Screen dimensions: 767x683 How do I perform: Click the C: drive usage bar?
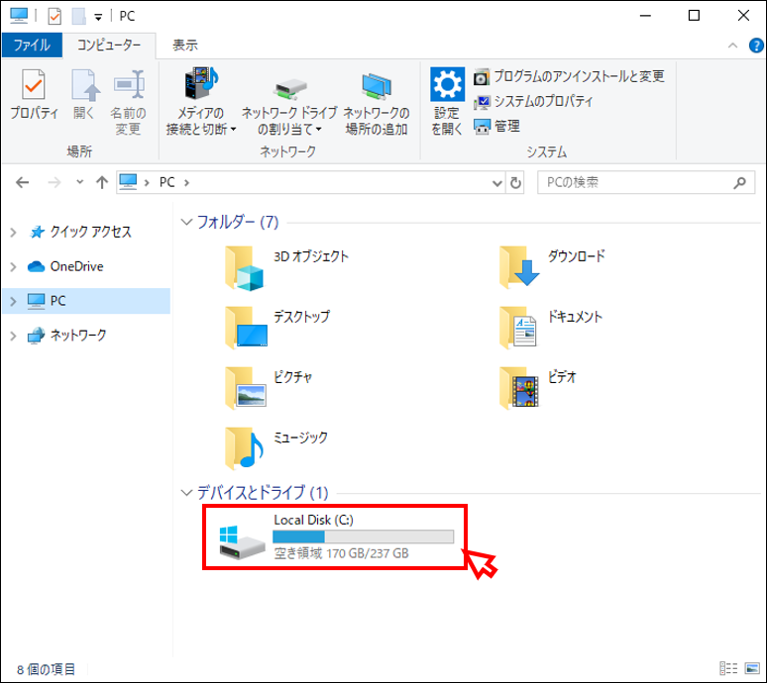click(363, 537)
